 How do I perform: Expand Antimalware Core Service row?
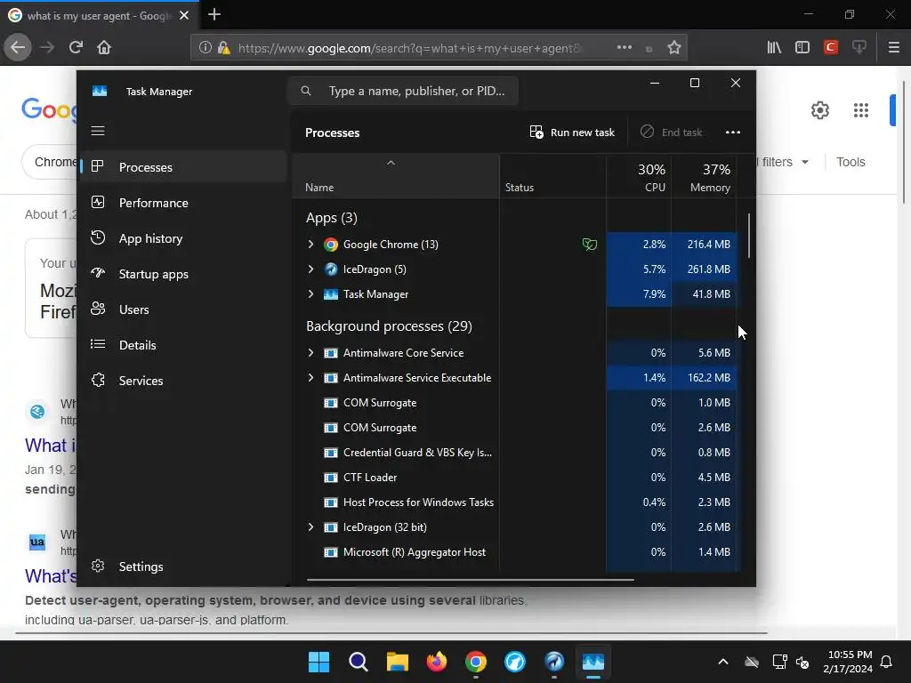(x=310, y=352)
